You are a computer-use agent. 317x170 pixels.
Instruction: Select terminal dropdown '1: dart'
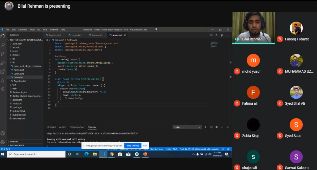(x=187, y=127)
